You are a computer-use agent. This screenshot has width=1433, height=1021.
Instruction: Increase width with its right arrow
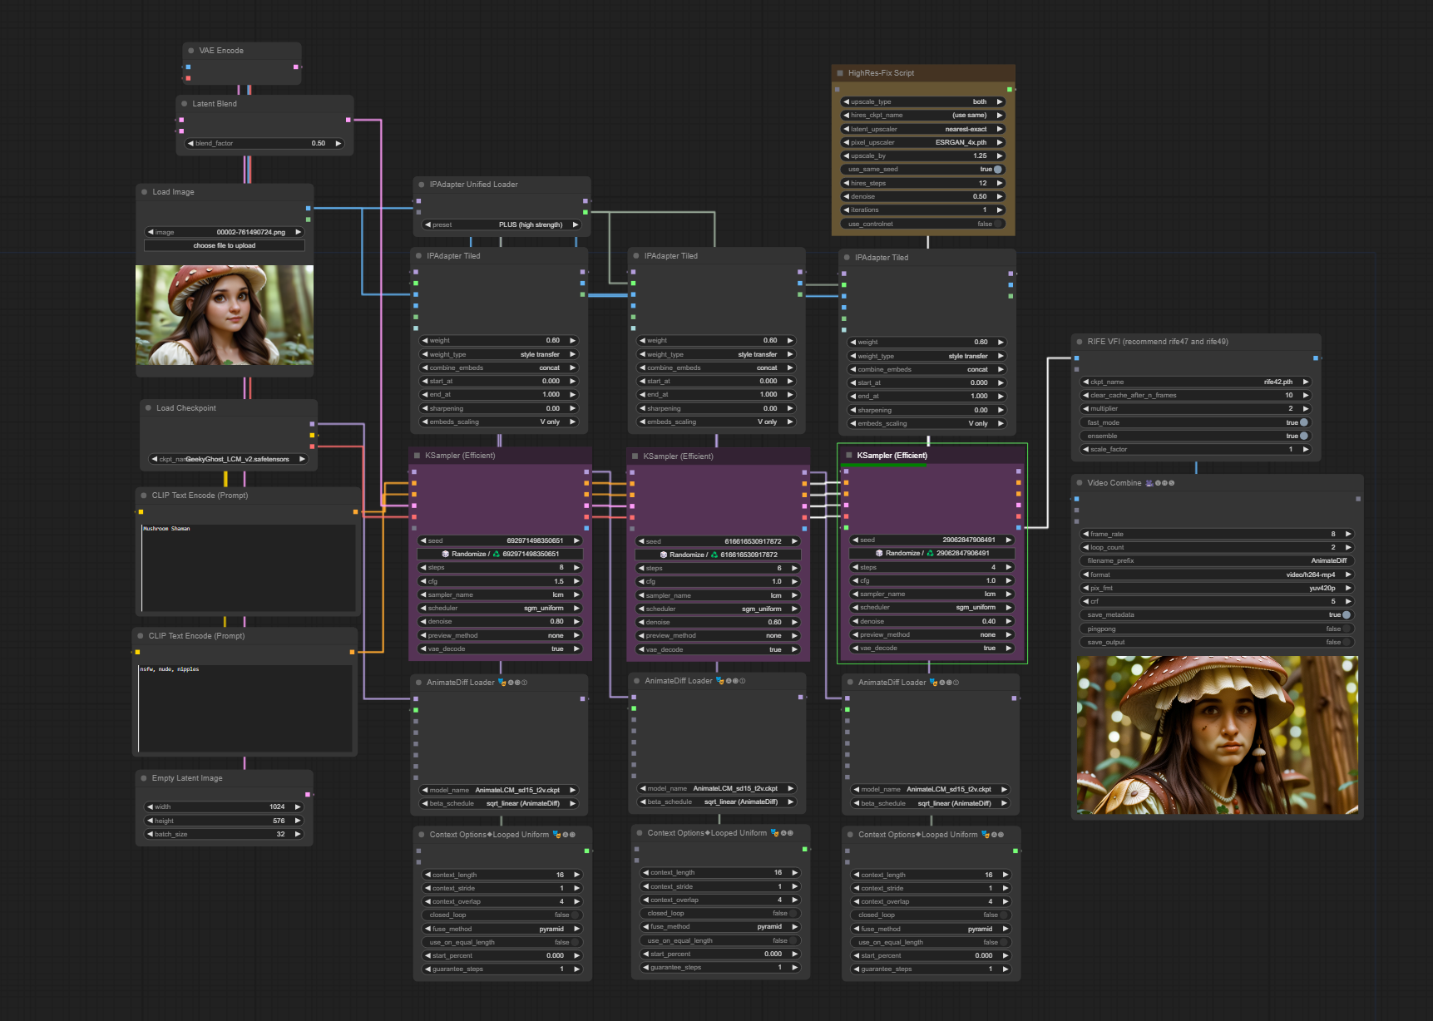coord(298,806)
